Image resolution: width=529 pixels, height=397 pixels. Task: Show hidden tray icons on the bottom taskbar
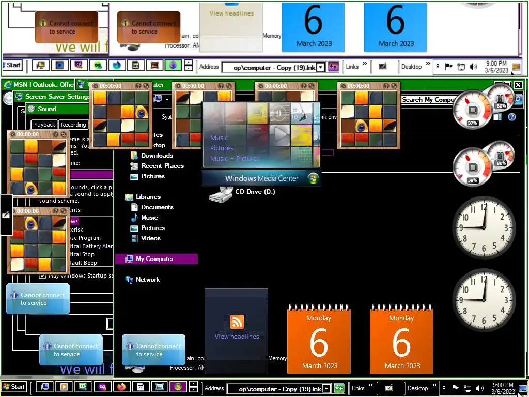(x=444, y=388)
